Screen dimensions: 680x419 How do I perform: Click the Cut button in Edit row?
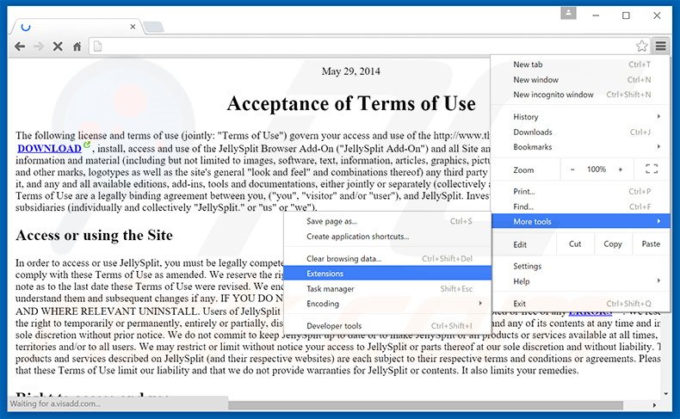[x=575, y=244]
